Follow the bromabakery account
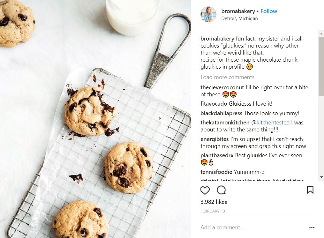The height and width of the screenshot is (238, 324). click(269, 11)
